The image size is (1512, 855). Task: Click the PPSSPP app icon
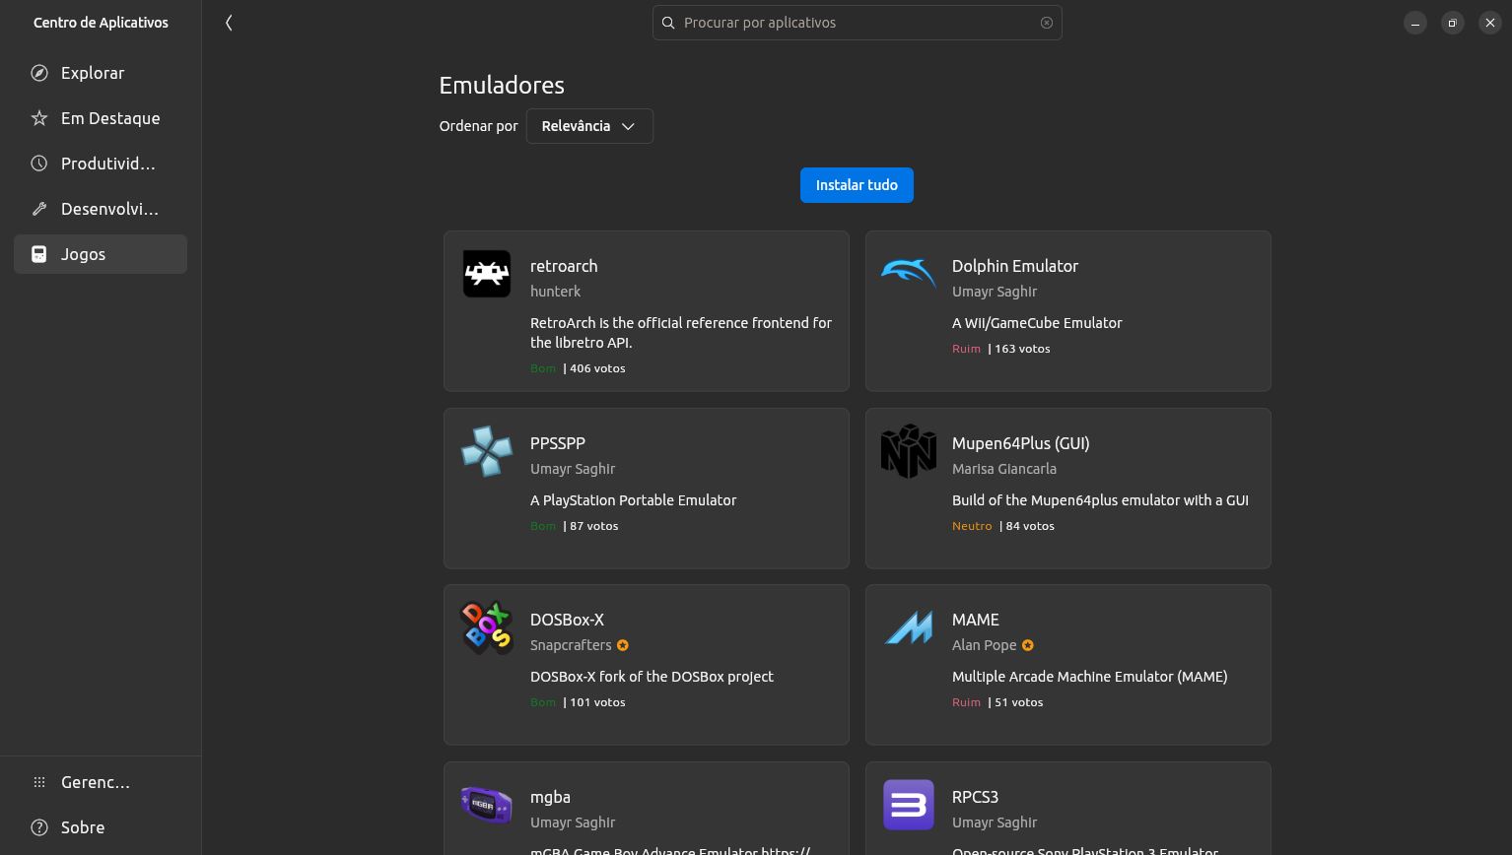coord(487,451)
